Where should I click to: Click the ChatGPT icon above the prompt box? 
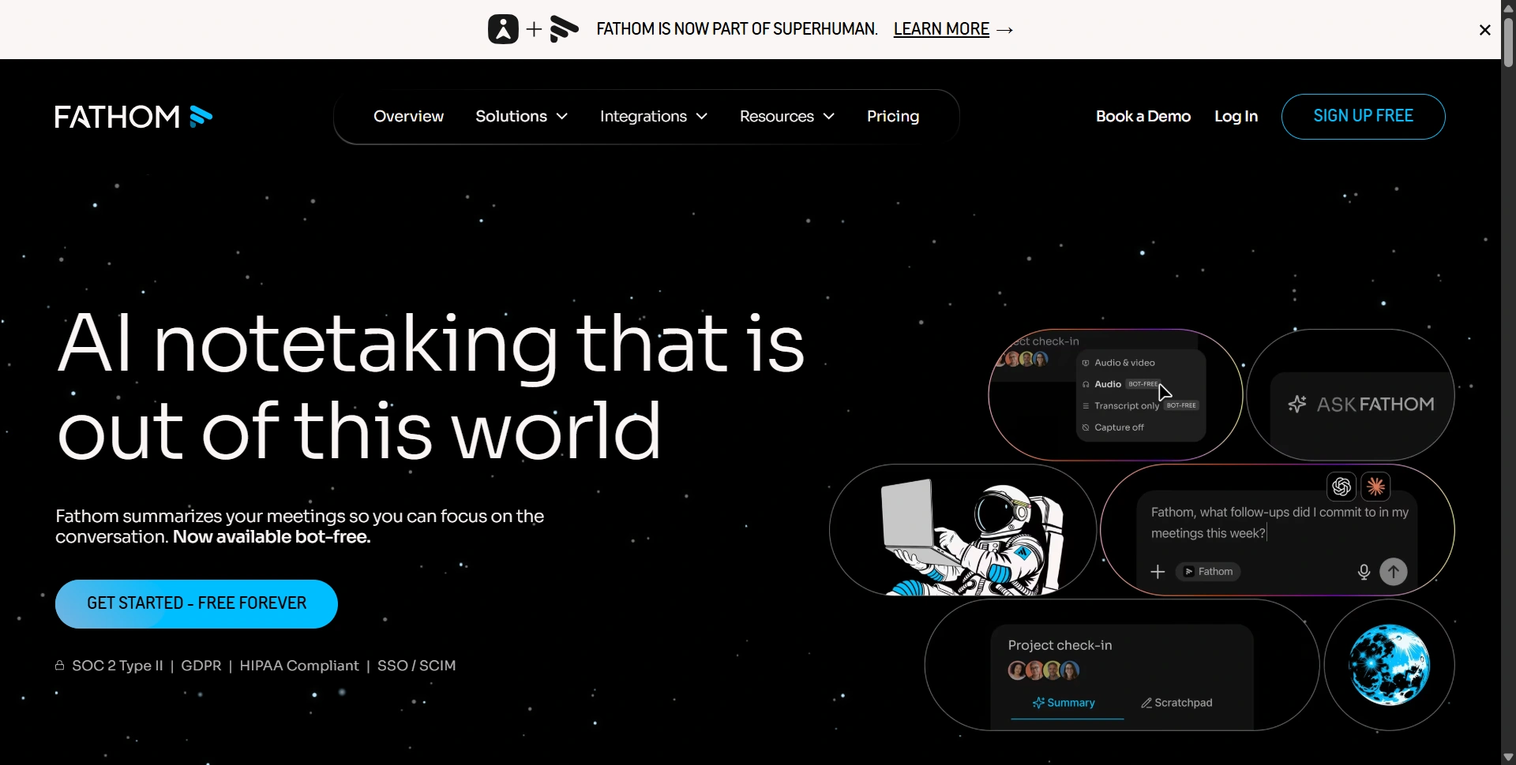coord(1341,487)
